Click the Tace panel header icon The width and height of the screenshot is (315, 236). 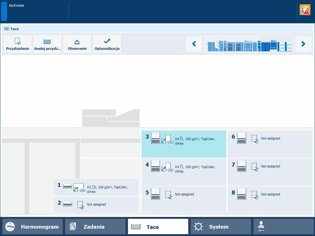point(7,29)
